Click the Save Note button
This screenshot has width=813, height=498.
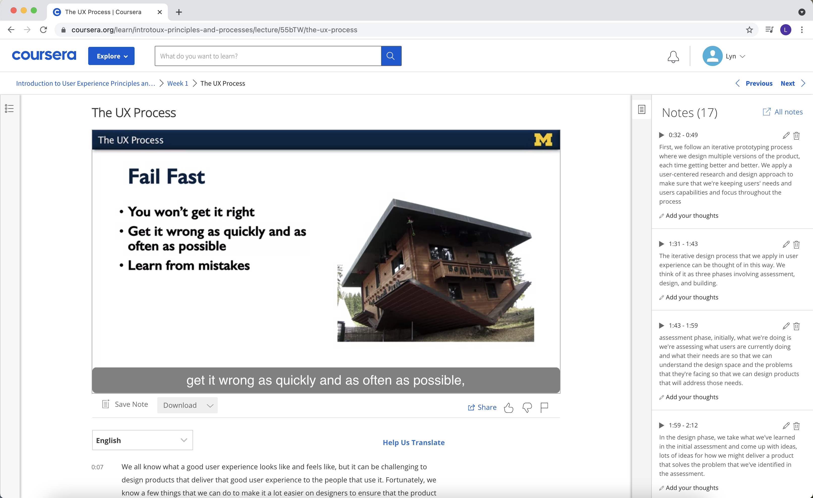[x=126, y=404]
